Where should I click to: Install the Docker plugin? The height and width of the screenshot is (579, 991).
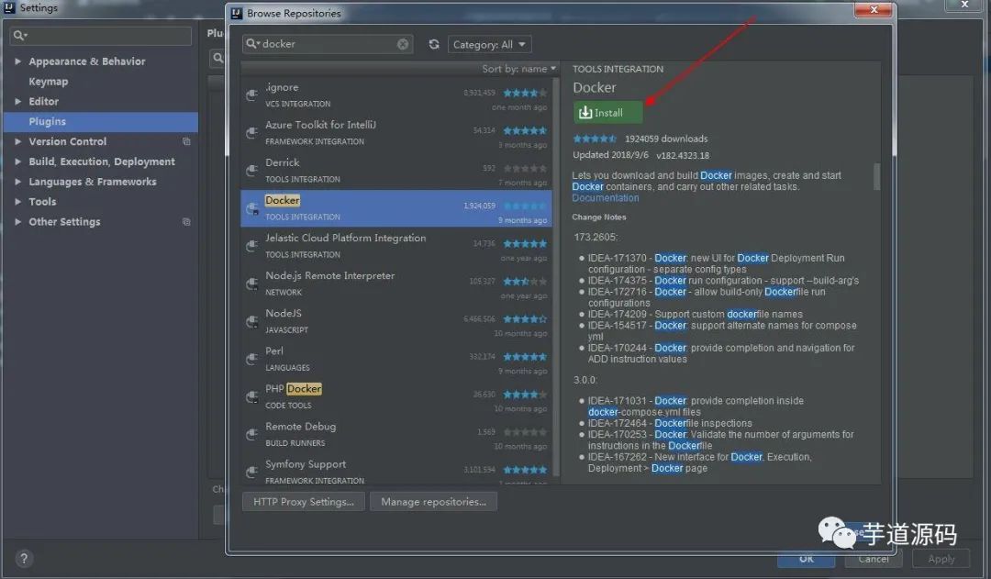(608, 113)
